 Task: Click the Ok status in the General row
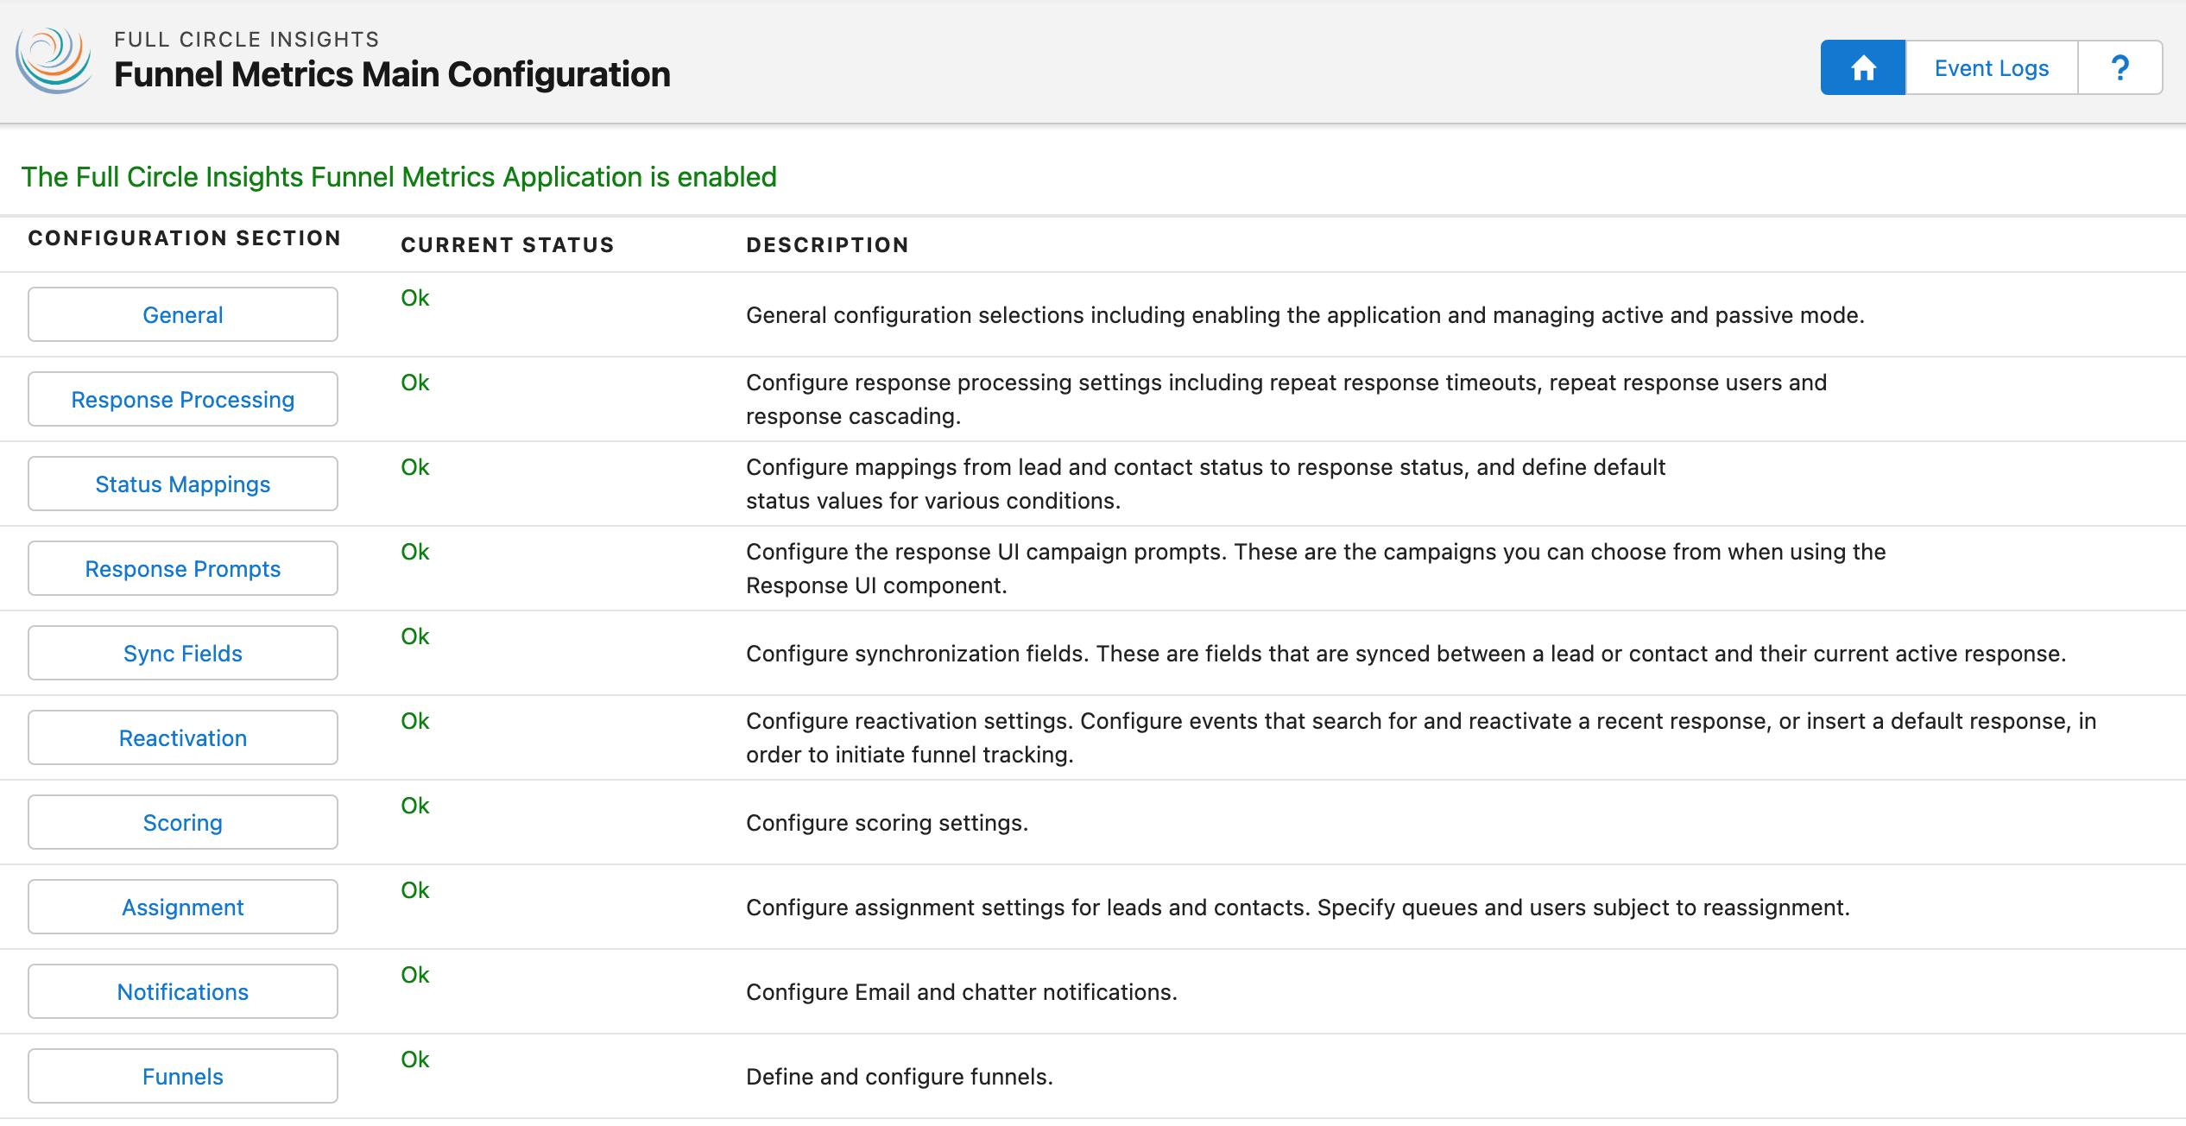pyautogui.click(x=415, y=298)
